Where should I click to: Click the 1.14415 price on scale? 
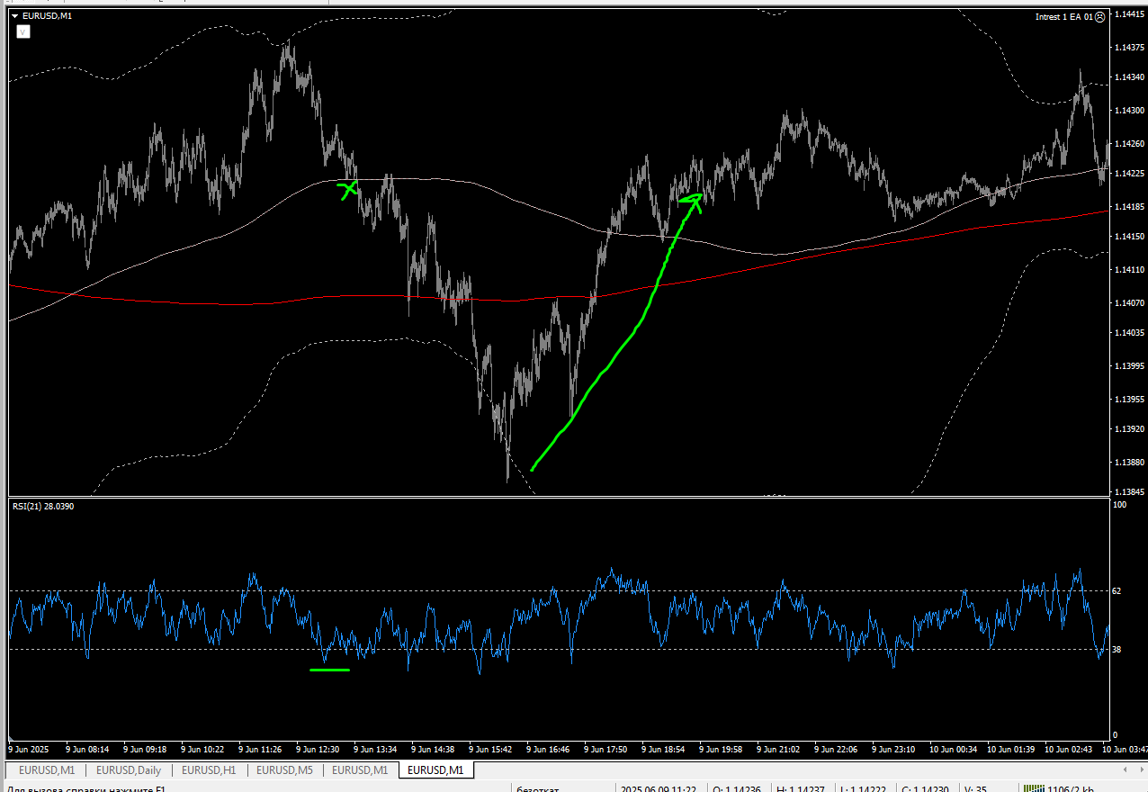(x=1128, y=14)
